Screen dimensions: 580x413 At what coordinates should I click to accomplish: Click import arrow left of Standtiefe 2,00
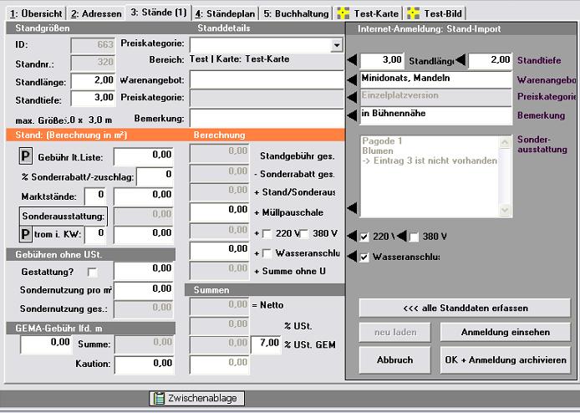coord(460,59)
